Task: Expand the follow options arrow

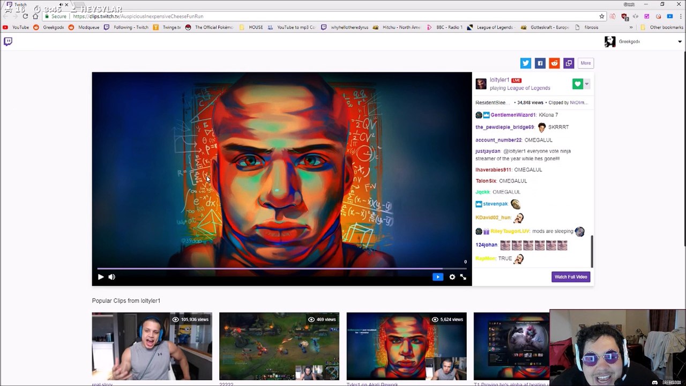Action: pos(587,84)
